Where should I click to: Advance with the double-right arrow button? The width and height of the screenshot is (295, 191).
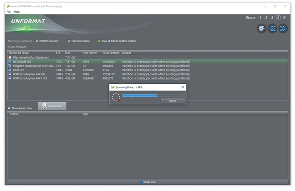pos(283,29)
